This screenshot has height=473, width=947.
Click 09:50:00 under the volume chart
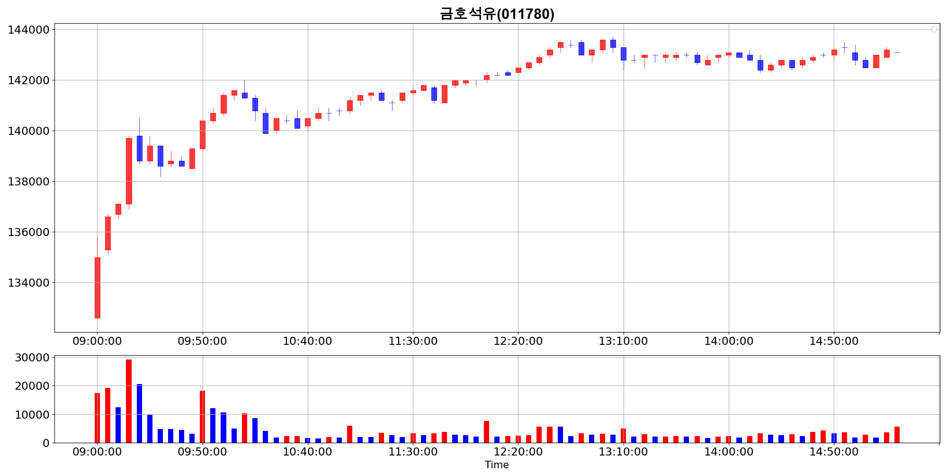pyautogui.click(x=202, y=452)
